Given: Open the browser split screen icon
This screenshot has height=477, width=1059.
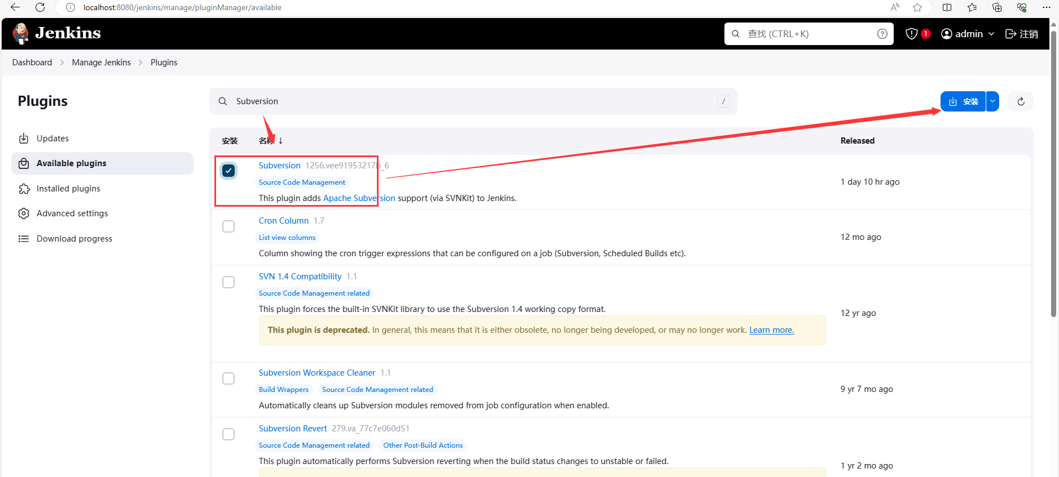Looking at the screenshot, I should (x=947, y=7).
